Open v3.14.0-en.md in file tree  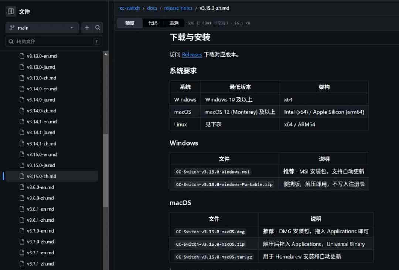pos(42,89)
